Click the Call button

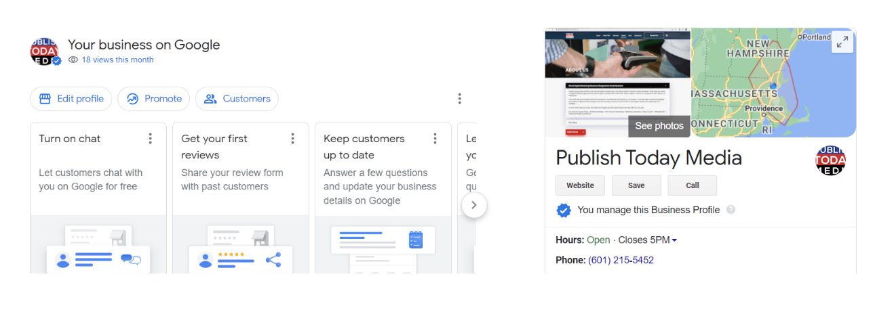693,185
